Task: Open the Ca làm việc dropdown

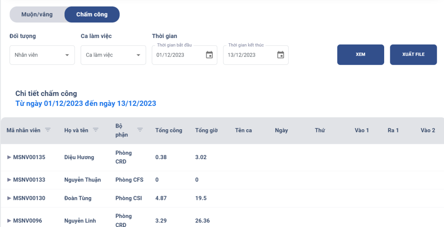Action: click(x=113, y=55)
